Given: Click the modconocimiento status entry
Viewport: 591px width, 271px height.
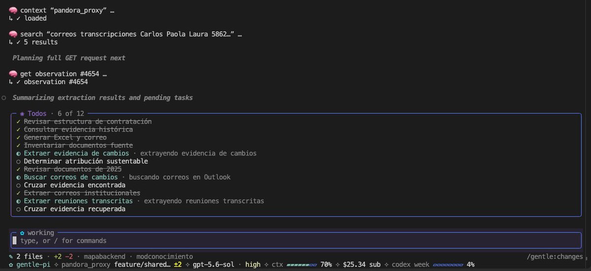Looking at the screenshot, I should tap(165, 256).
